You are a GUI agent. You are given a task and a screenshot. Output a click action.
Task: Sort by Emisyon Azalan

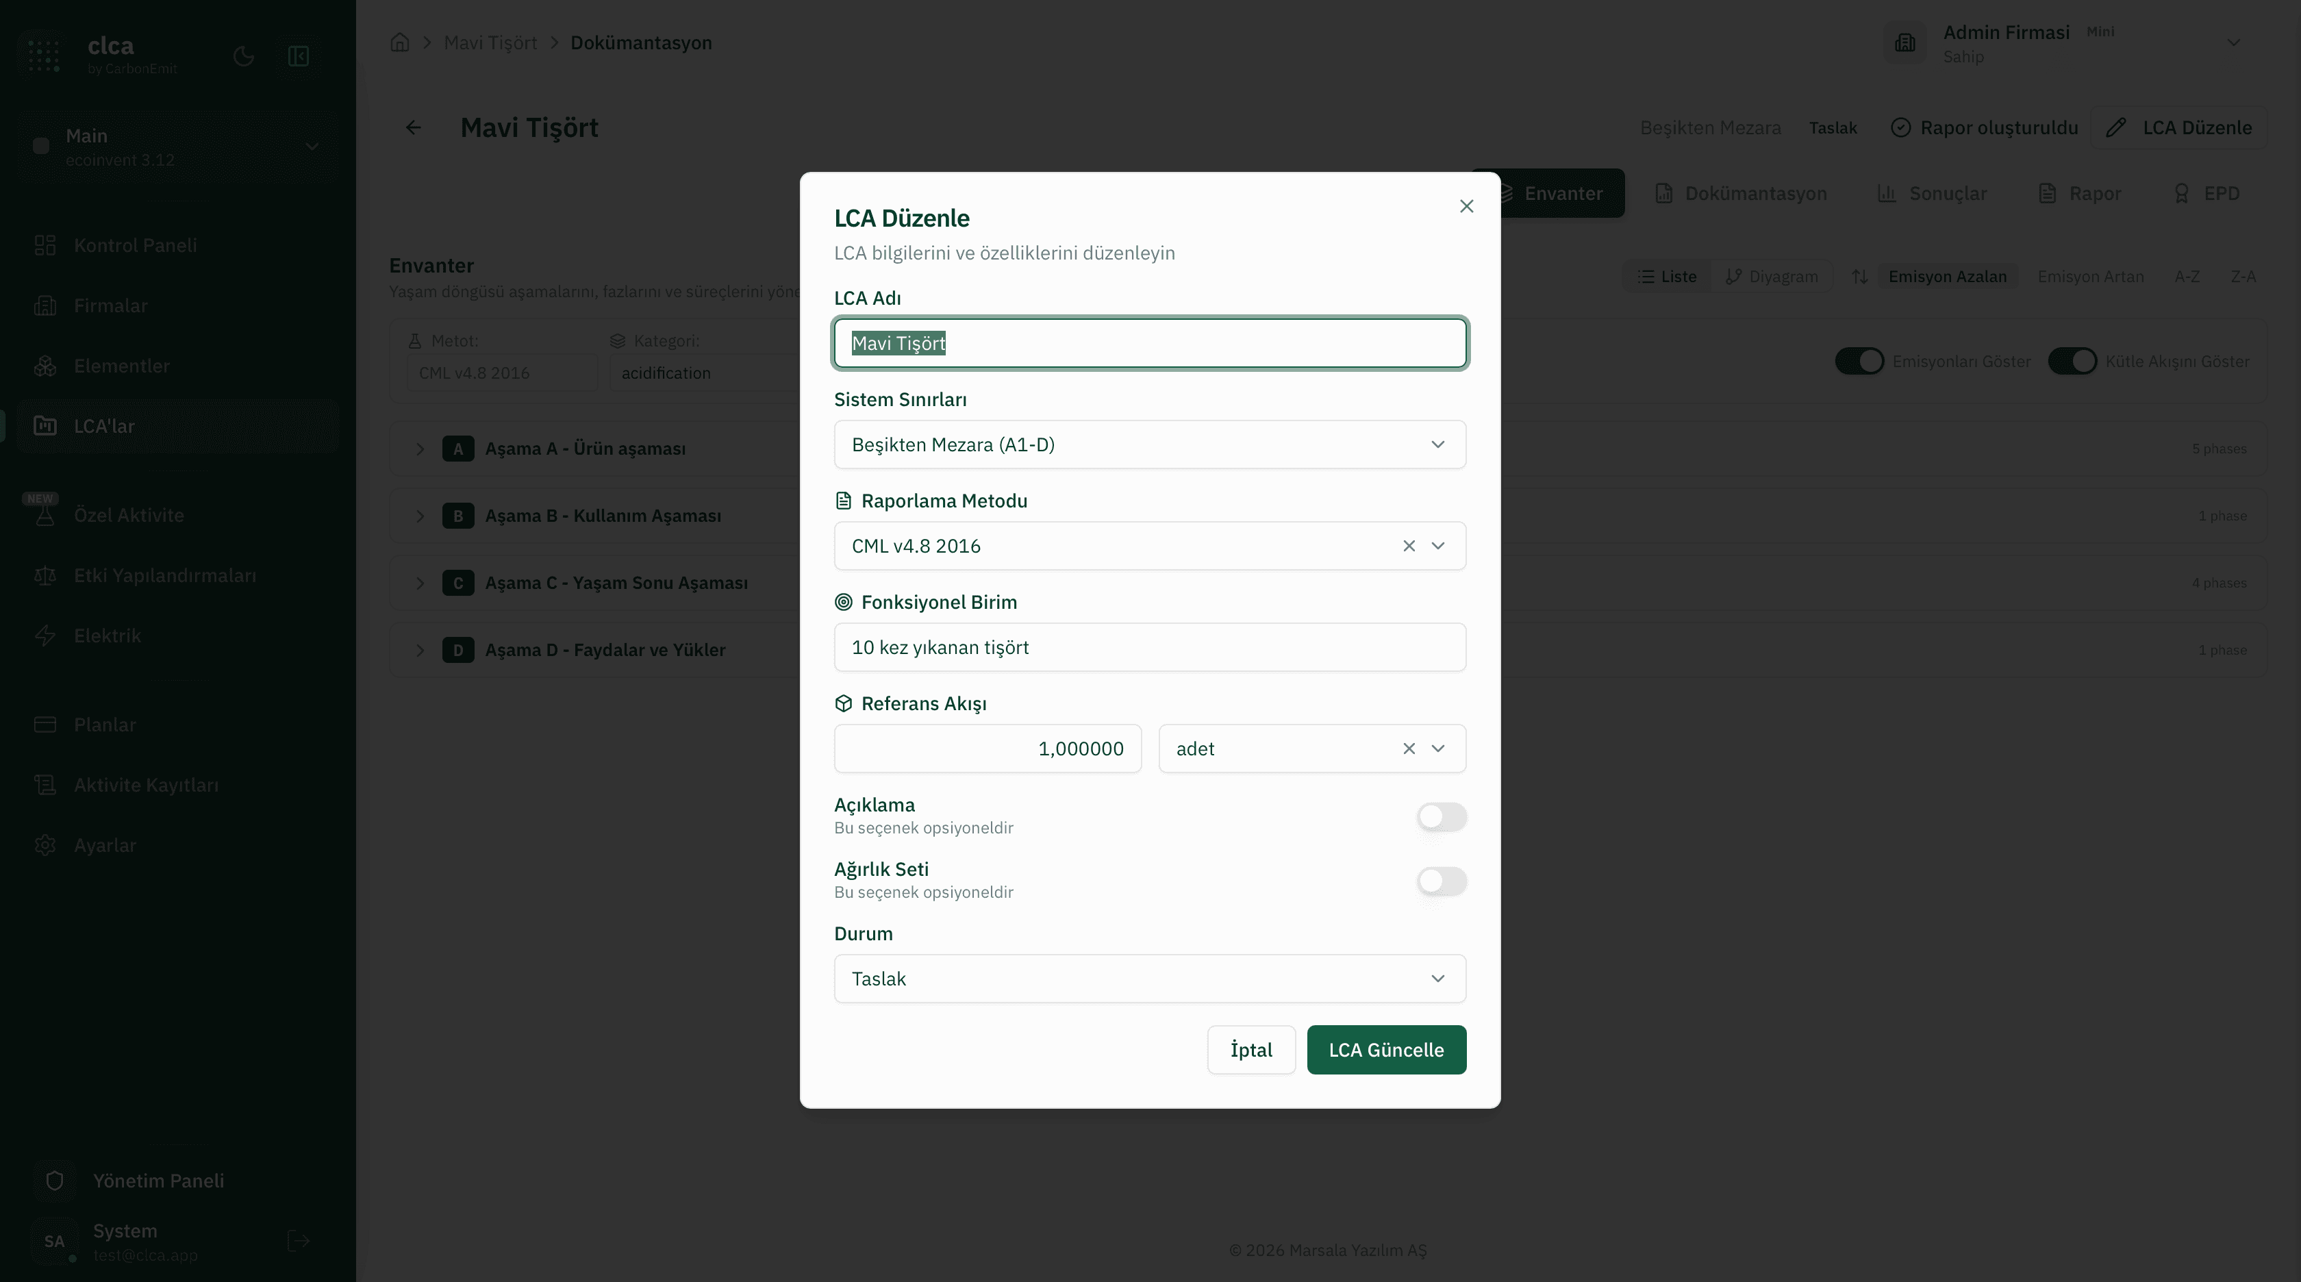(1947, 277)
